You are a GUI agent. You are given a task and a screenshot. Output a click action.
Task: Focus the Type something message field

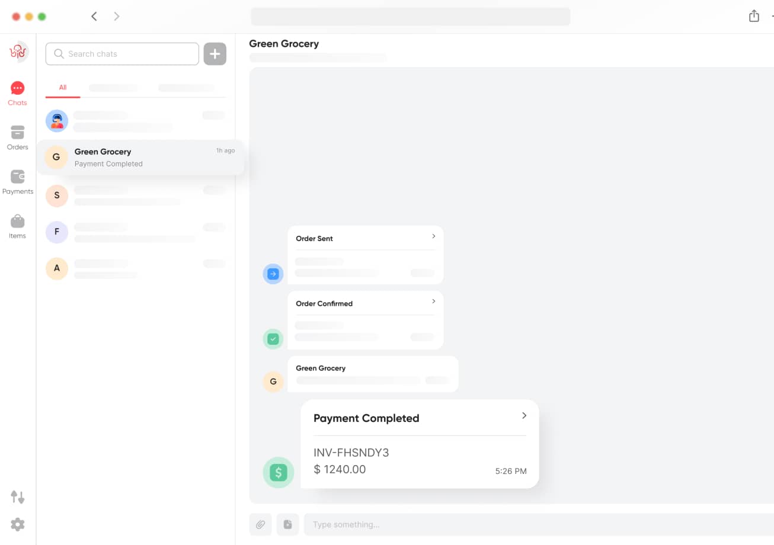click(x=533, y=524)
